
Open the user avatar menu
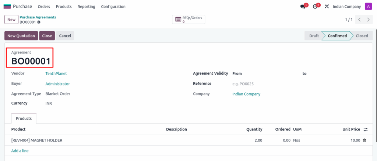tap(368, 7)
